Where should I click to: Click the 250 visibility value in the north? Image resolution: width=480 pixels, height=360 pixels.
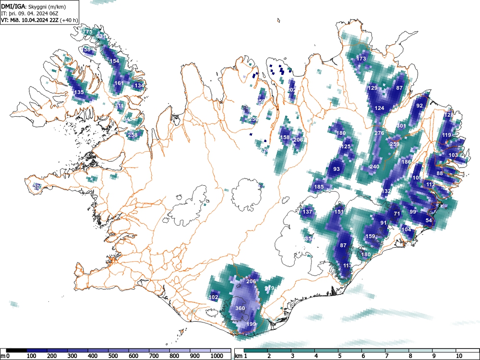coord(253,119)
